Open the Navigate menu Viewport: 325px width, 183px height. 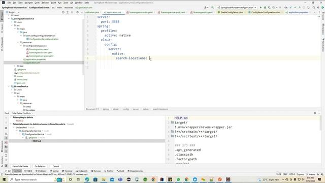click(x=28, y=3)
